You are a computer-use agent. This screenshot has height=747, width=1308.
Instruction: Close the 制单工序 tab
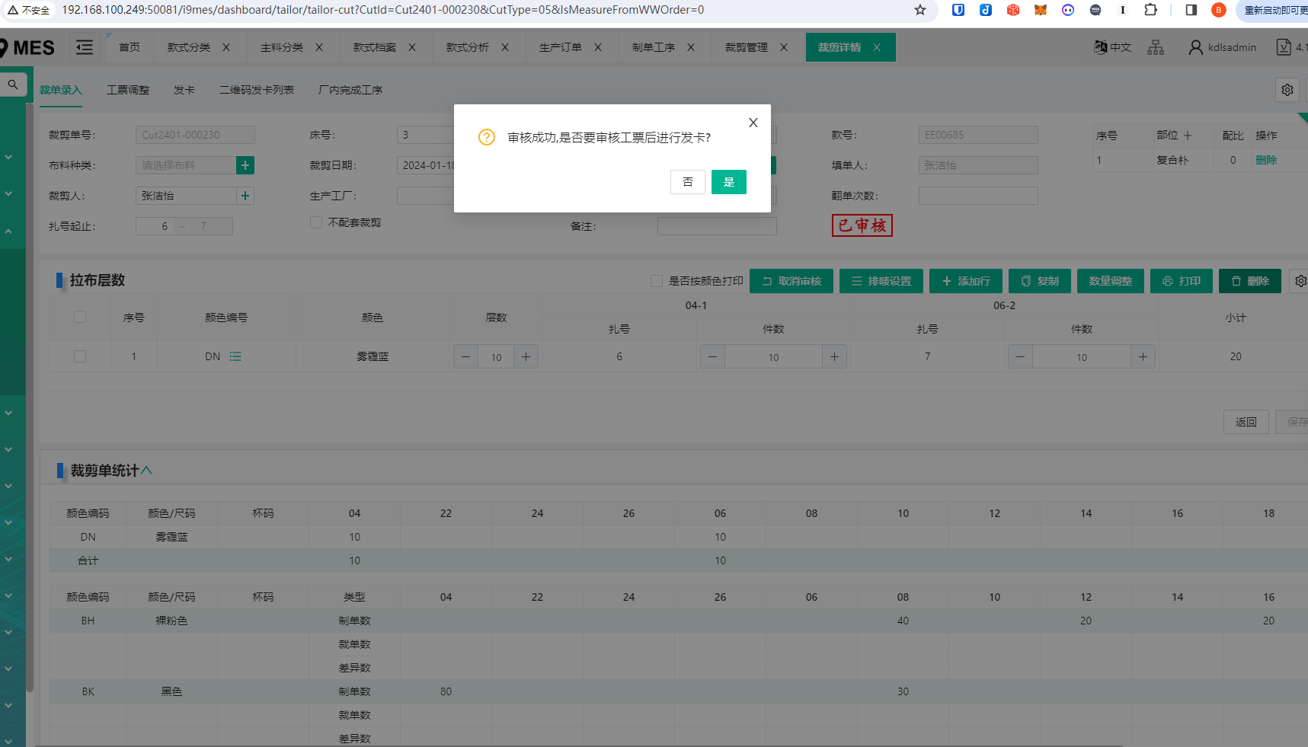691,47
